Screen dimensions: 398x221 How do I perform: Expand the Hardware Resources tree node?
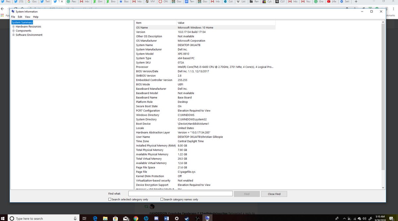point(14,26)
